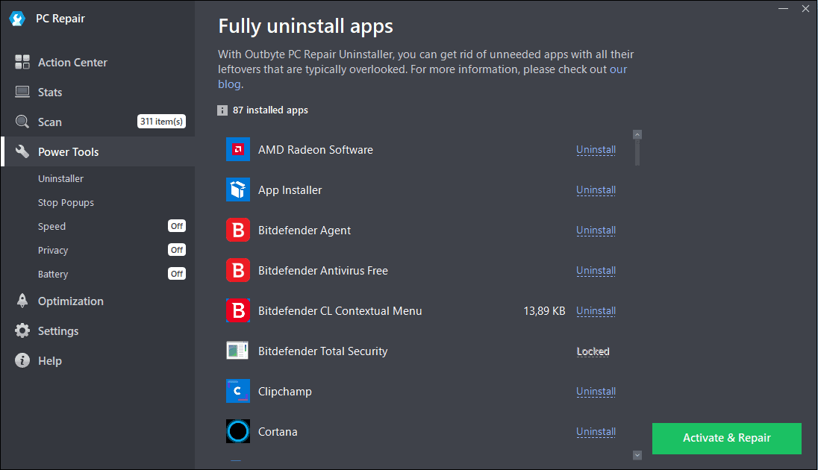Viewport: 818px width, 470px height.
Task: Click the Bitdefender Agent icon
Action: (x=238, y=230)
